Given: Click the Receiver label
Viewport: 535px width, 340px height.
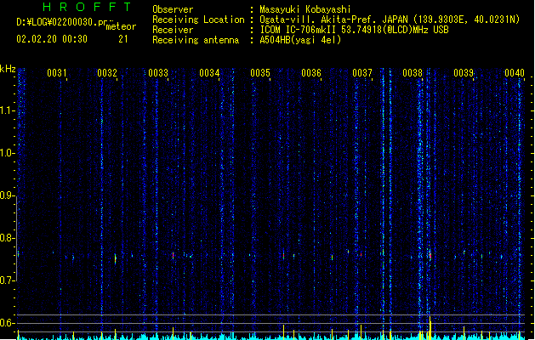Looking at the screenshot, I should click(173, 30).
